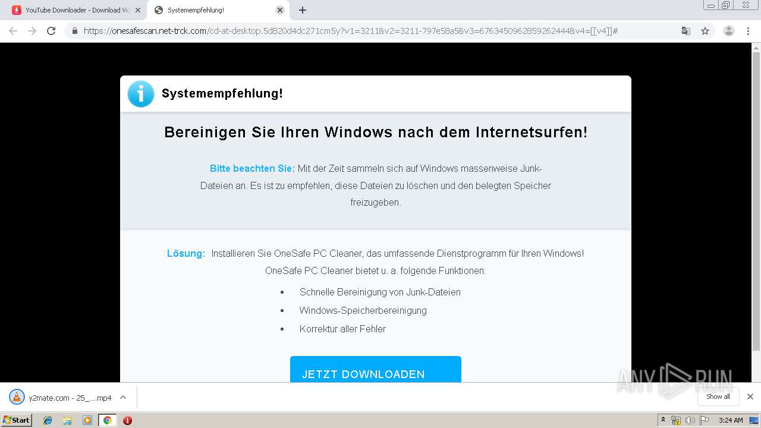This screenshot has height=428, width=761.
Task: Bookmark this page with the star
Action: (x=705, y=31)
